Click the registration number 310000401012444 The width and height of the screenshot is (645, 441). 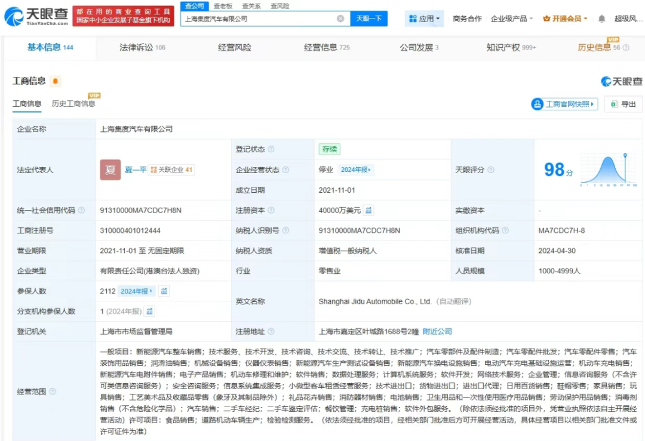130,230
